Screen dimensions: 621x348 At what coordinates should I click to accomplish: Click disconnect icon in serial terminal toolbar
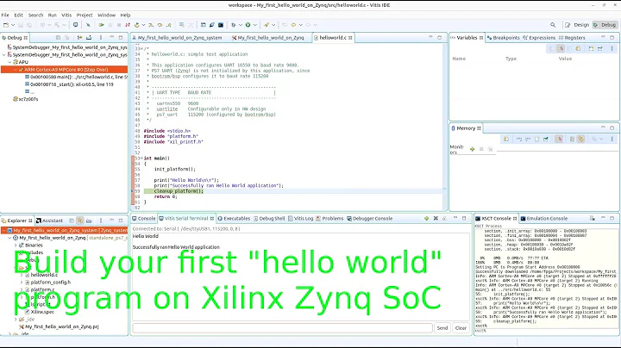436,218
